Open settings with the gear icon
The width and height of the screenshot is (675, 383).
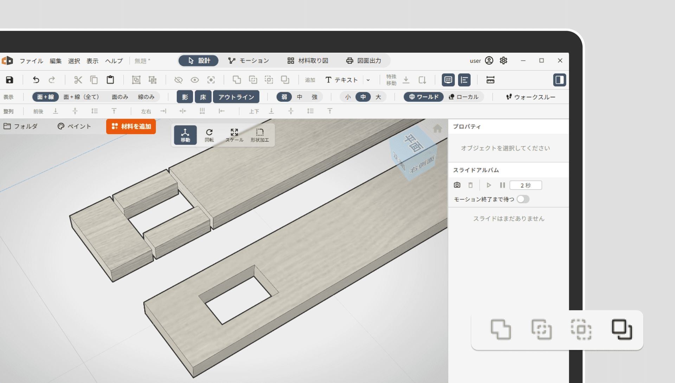[503, 60]
